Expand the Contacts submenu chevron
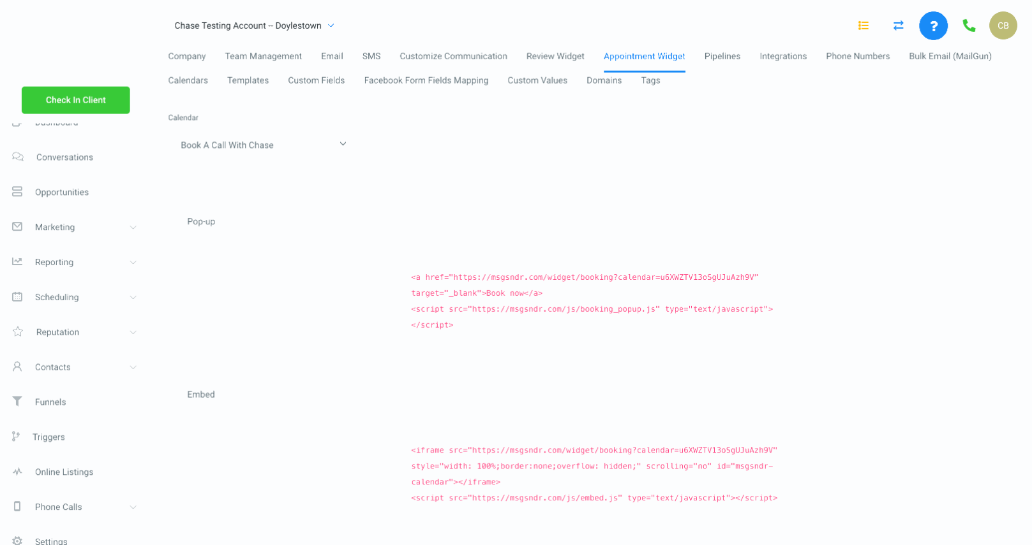This screenshot has width=1032, height=545. pyautogui.click(x=133, y=367)
